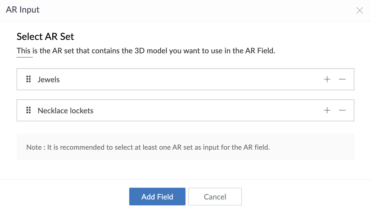Viewport: 371px width, 211px height.
Task: Open the Necklace lockets AR set selector
Action: coord(186,110)
